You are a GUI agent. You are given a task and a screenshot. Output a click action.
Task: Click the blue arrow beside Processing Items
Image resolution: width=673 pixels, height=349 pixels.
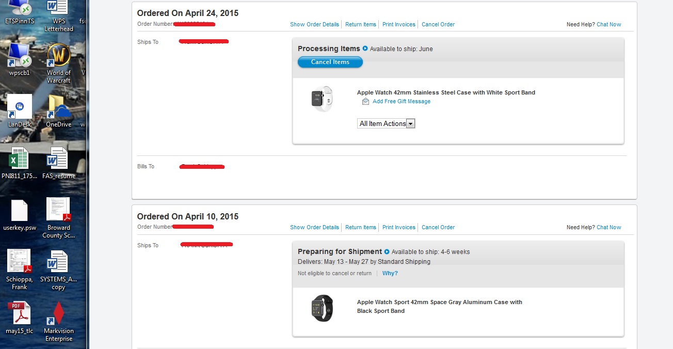[x=365, y=49]
